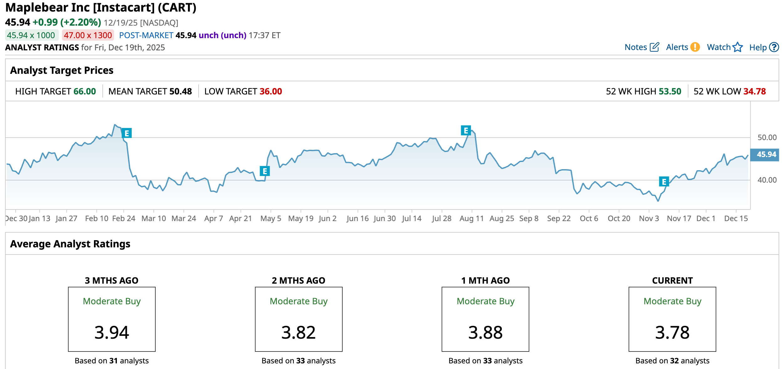Click the Notes pencil edit icon
This screenshot has width=783, height=369.
[x=654, y=47]
